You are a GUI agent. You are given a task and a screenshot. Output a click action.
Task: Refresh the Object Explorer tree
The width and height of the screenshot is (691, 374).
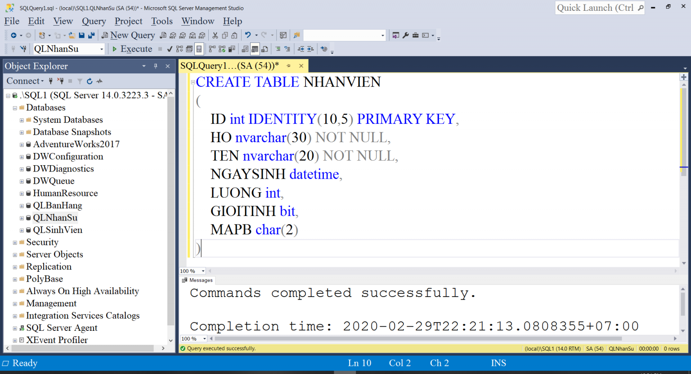click(x=89, y=81)
